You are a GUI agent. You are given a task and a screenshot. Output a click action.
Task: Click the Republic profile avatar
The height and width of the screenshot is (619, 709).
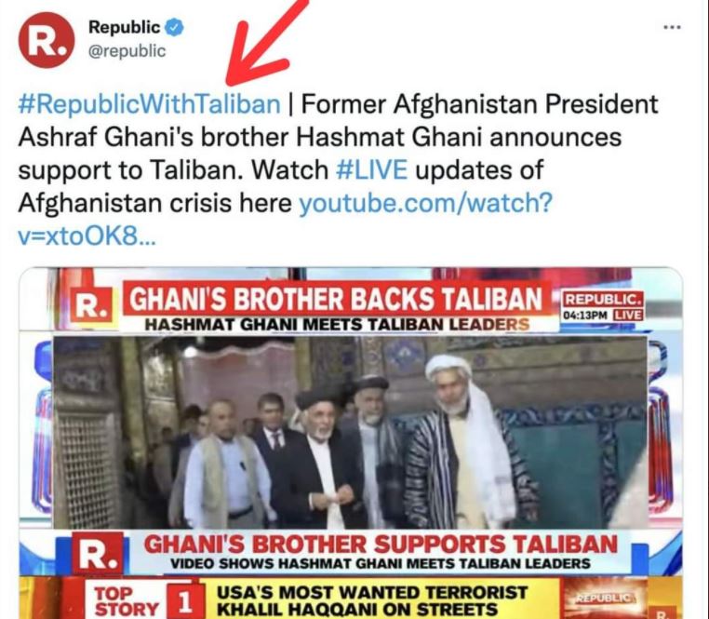47,40
